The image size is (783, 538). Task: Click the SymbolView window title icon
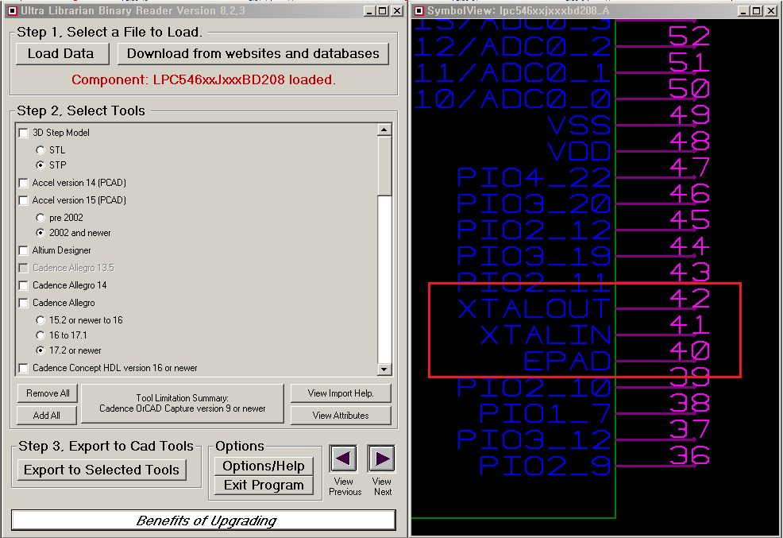(x=419, y=11)
